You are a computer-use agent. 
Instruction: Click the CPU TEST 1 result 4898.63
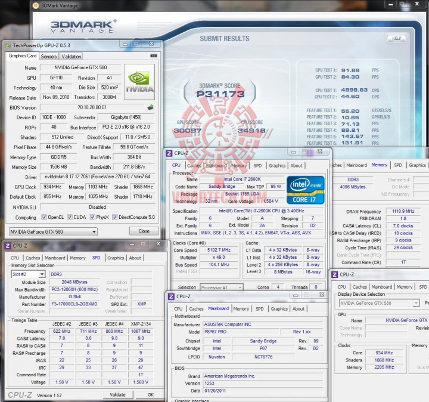(354, 90)
